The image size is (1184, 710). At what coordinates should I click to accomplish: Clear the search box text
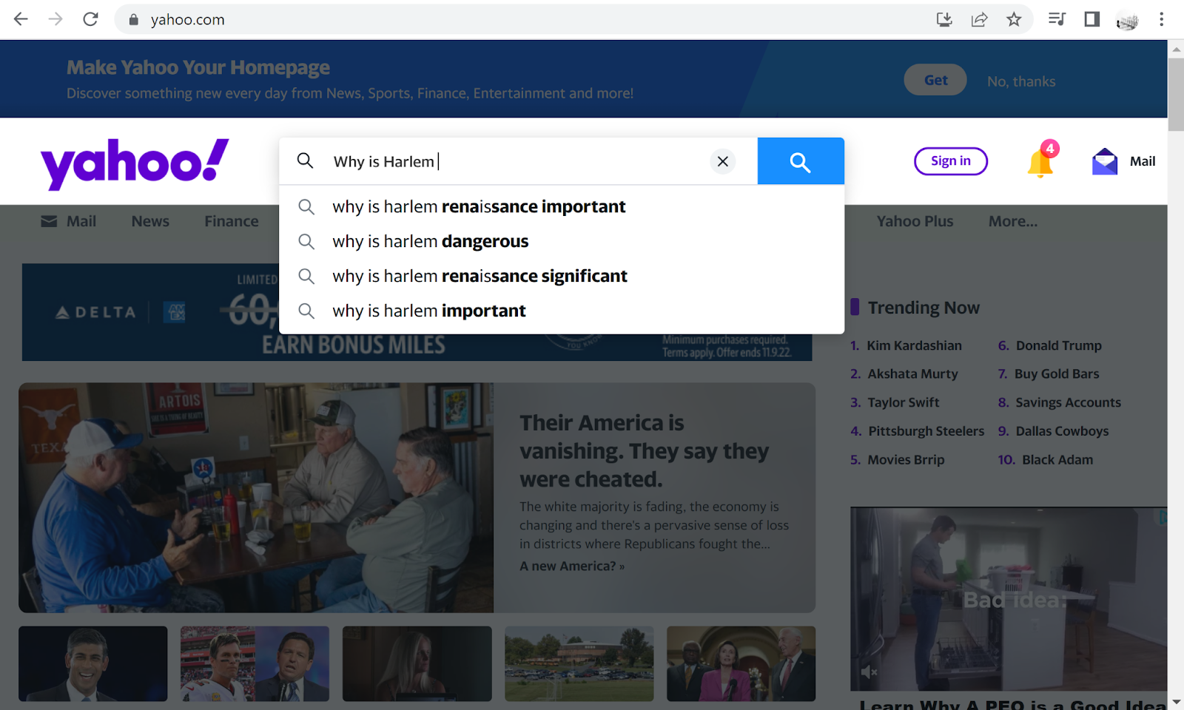pyautogui.click(x=723, y=161)
